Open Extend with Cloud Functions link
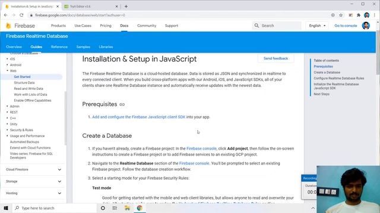The width and height of the screenshot is (380, 213). point(30,148)
